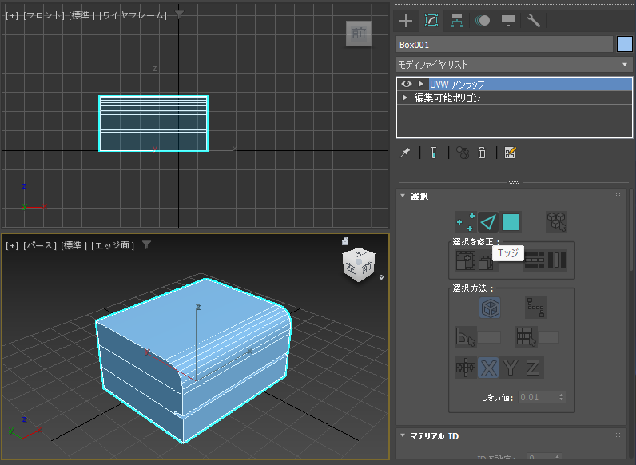Toggle the X symmetry axis button
The image size is (636, 465).
488,368
